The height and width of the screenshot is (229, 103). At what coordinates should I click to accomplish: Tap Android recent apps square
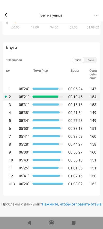[74, 223]
